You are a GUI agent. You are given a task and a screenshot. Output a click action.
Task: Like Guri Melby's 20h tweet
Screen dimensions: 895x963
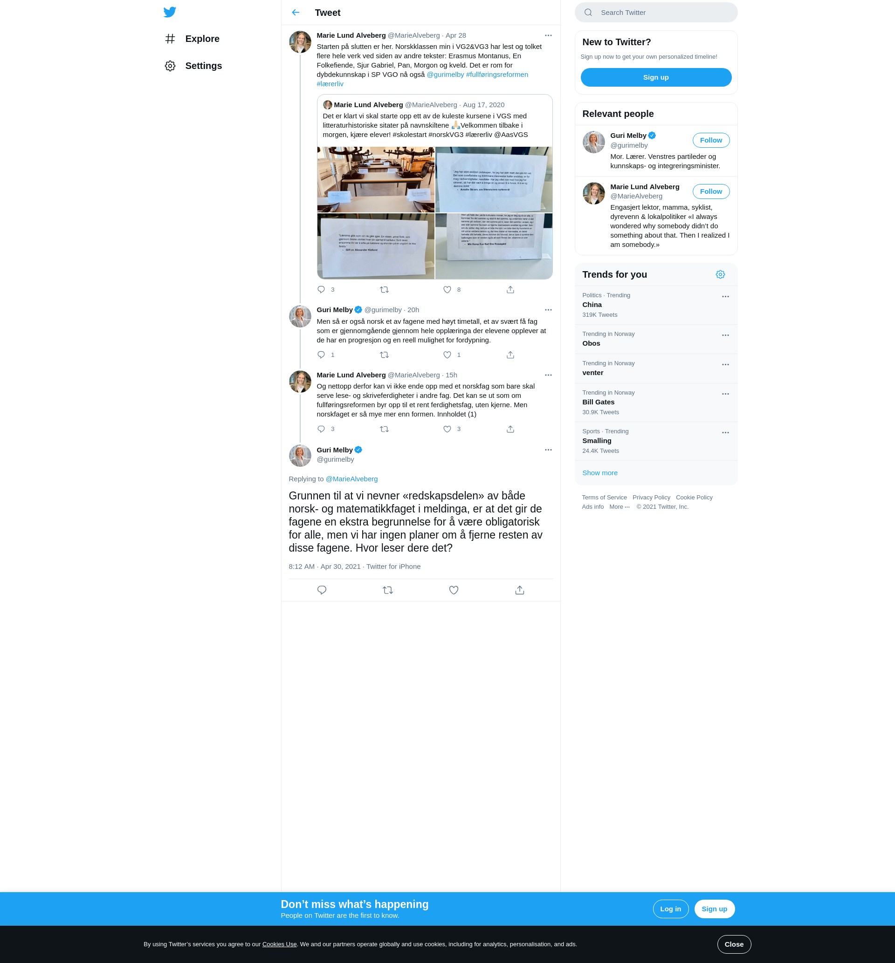coord(447,355)
